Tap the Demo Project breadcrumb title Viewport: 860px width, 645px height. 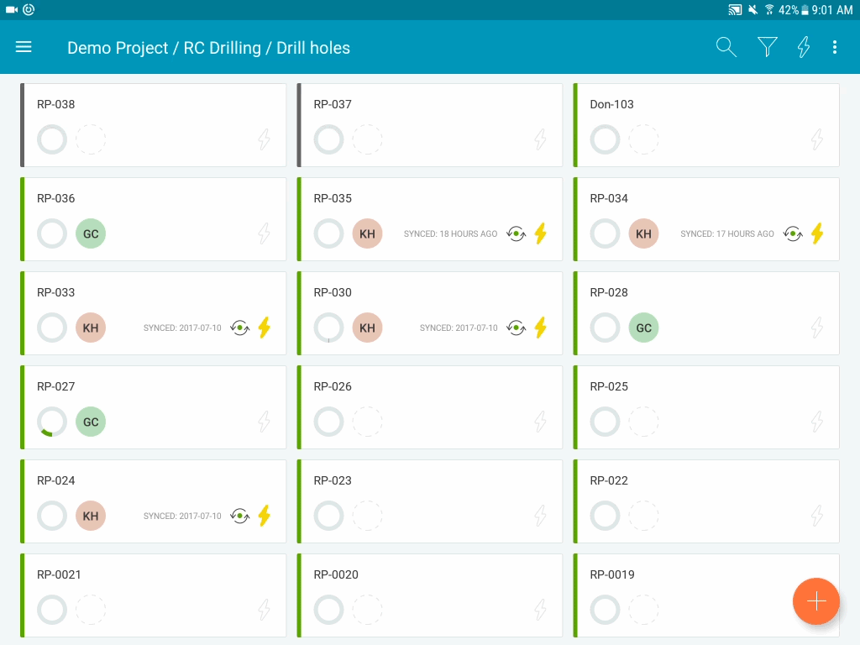click(x=118, y=48)
